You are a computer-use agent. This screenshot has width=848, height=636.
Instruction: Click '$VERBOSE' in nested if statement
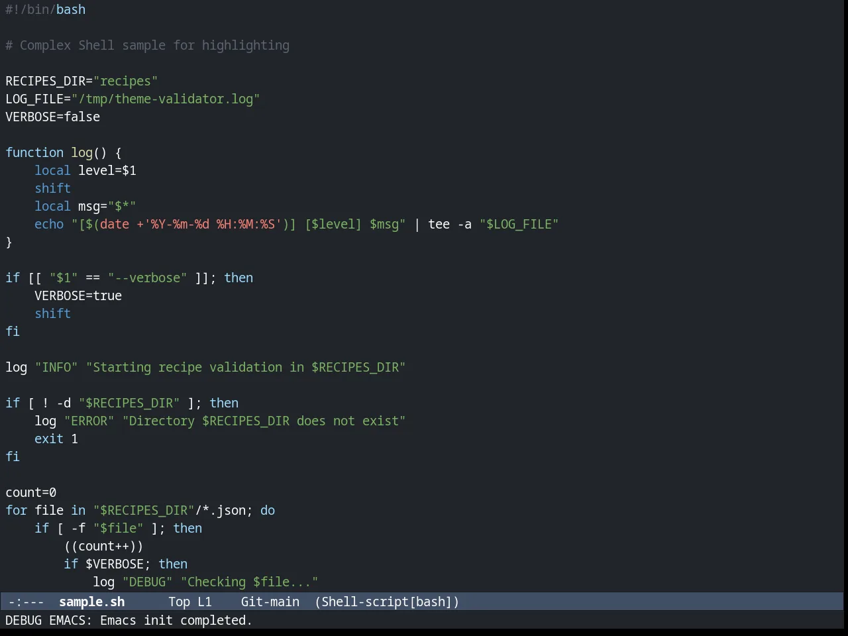coord(115,564)
